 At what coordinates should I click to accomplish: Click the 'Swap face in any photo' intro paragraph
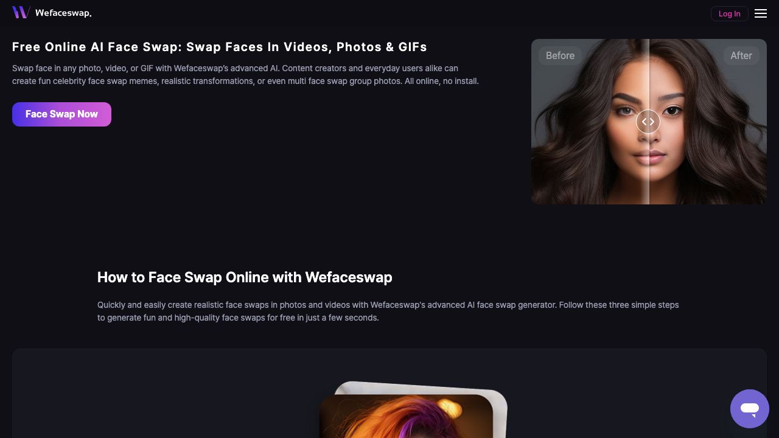245,75
